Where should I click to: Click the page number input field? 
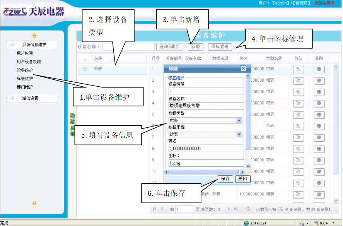click(x=185, y=209)
